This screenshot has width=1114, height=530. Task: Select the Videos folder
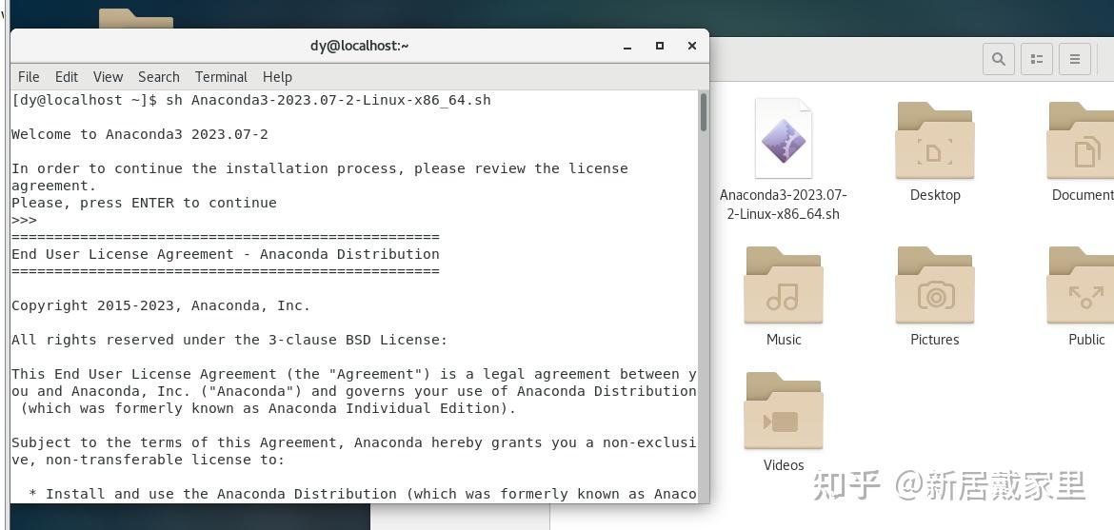(783, 411)
